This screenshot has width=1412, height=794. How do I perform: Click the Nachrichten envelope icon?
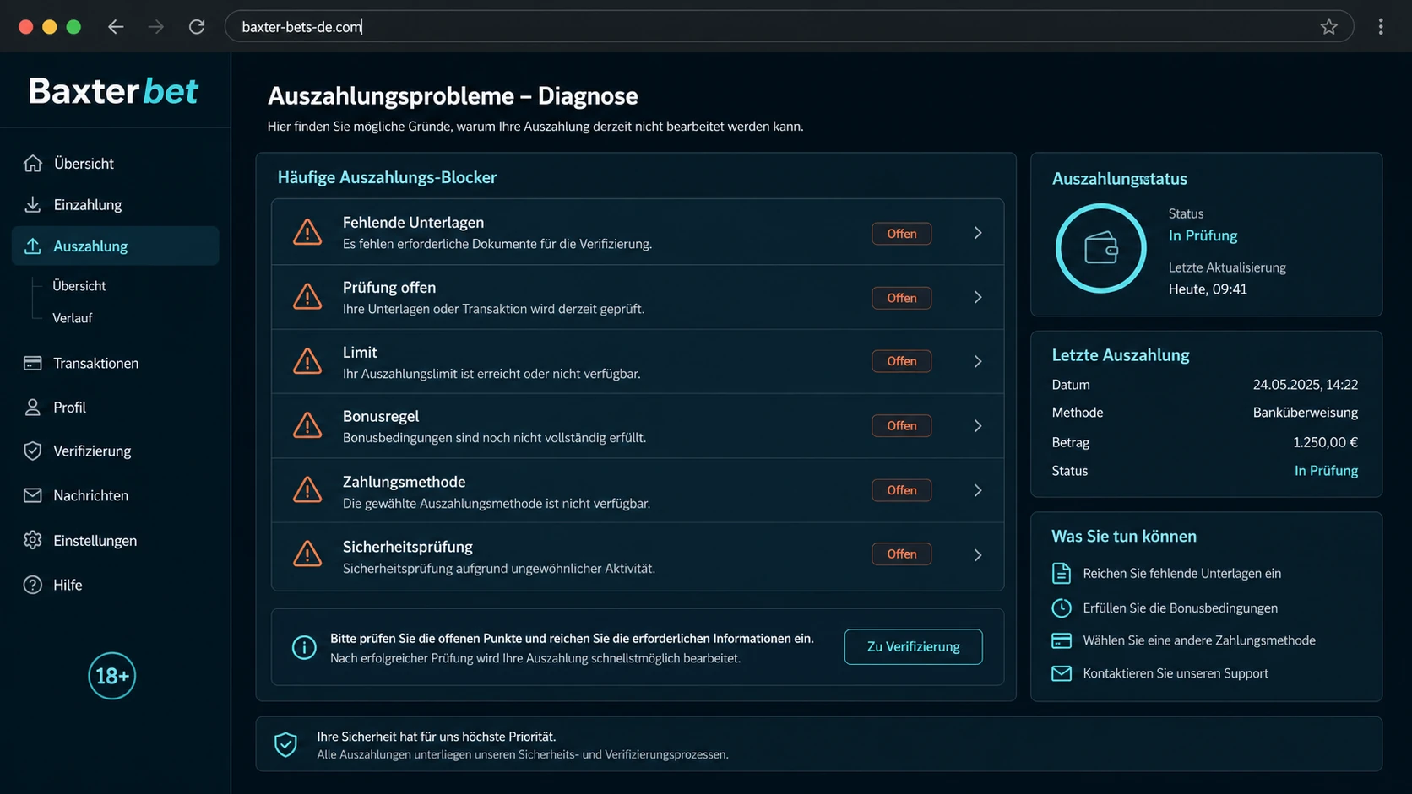pyautogui.click(x=33, y=495)
